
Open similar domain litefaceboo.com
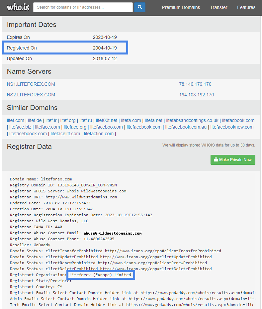tap(107, 127)
